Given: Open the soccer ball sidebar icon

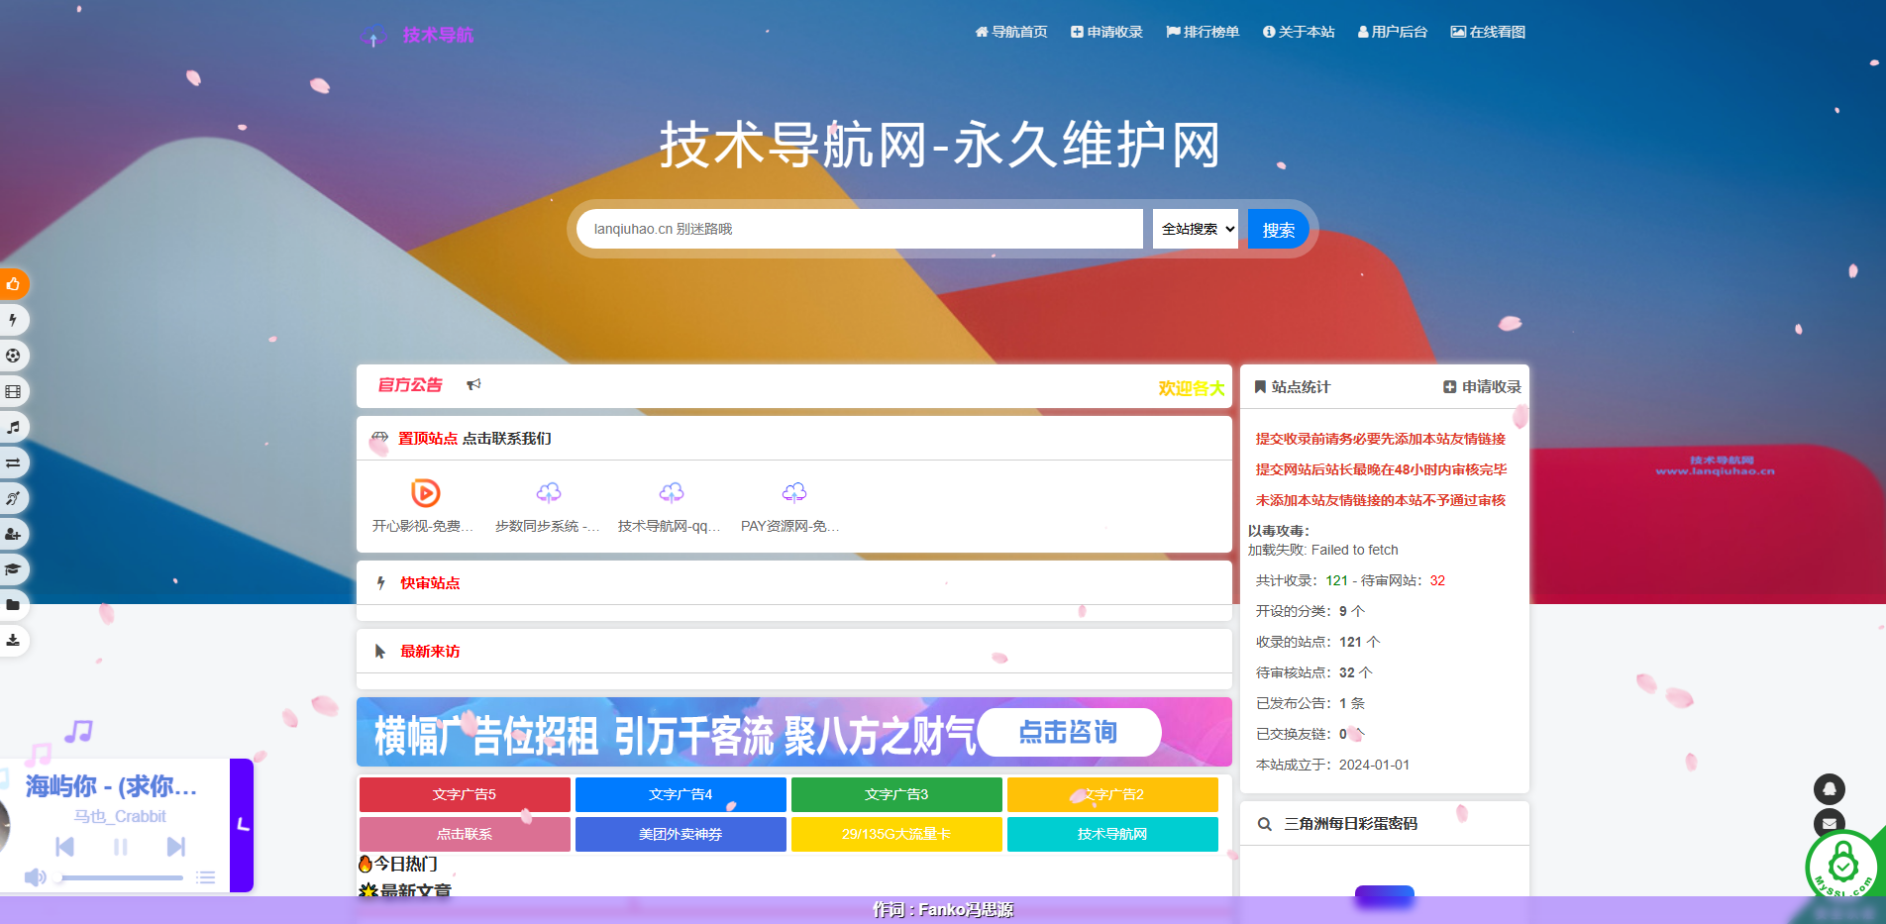Looking at the screenshot, I should point(14,356).
